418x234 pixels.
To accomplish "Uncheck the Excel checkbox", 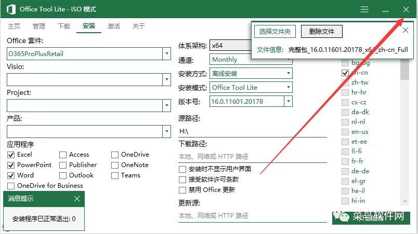I will coord(11,155).
